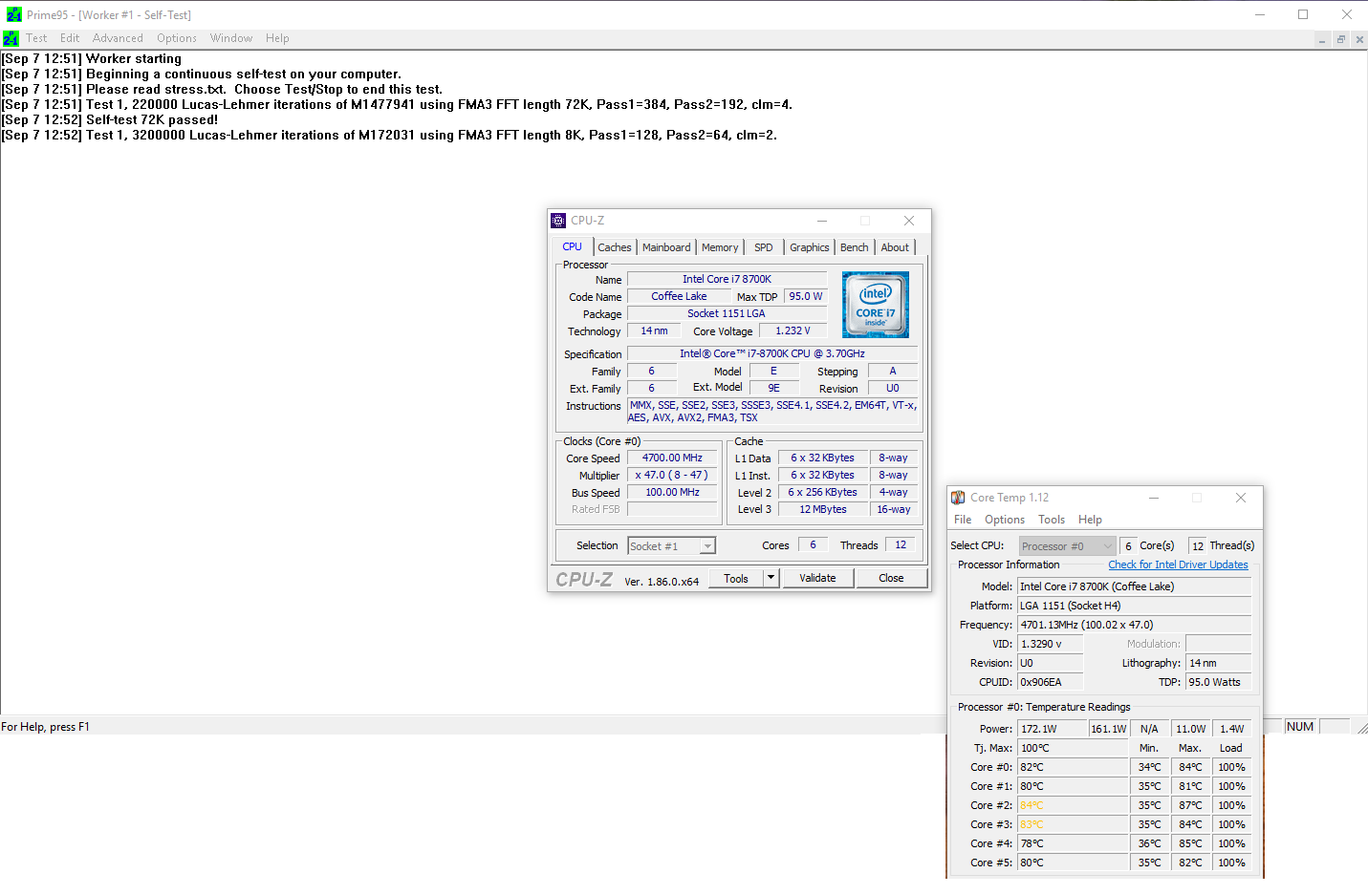The width and height of the screenshot is (1368, 895).
Task: Click the Frequency value 4701.13MHz
Action: pos(1135,625)
